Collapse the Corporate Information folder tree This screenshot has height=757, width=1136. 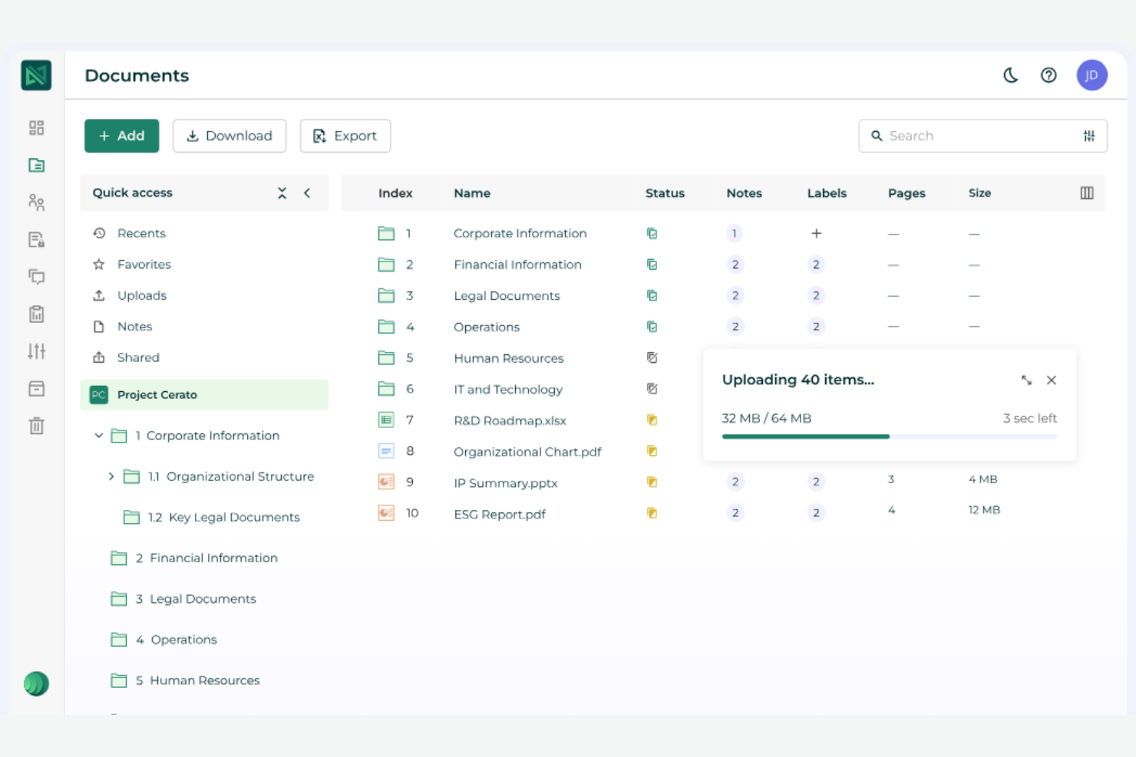click(98, 435)
